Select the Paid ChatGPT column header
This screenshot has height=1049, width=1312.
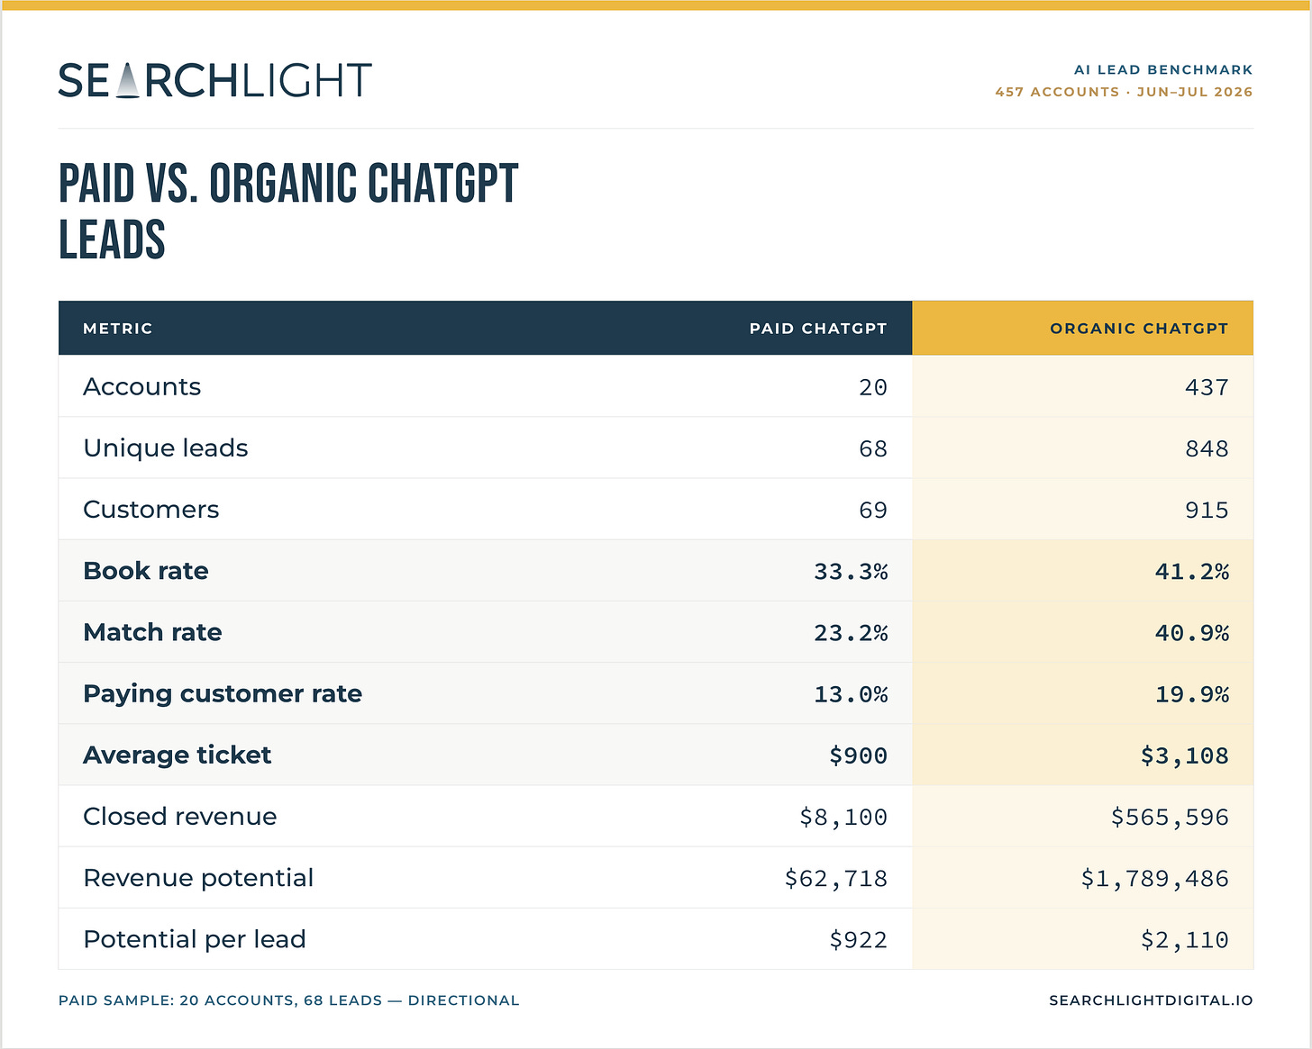(818, 329)
